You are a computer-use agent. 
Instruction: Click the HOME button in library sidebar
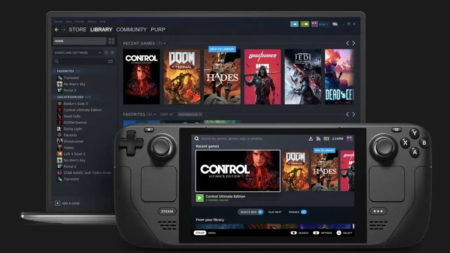point(79,41)
